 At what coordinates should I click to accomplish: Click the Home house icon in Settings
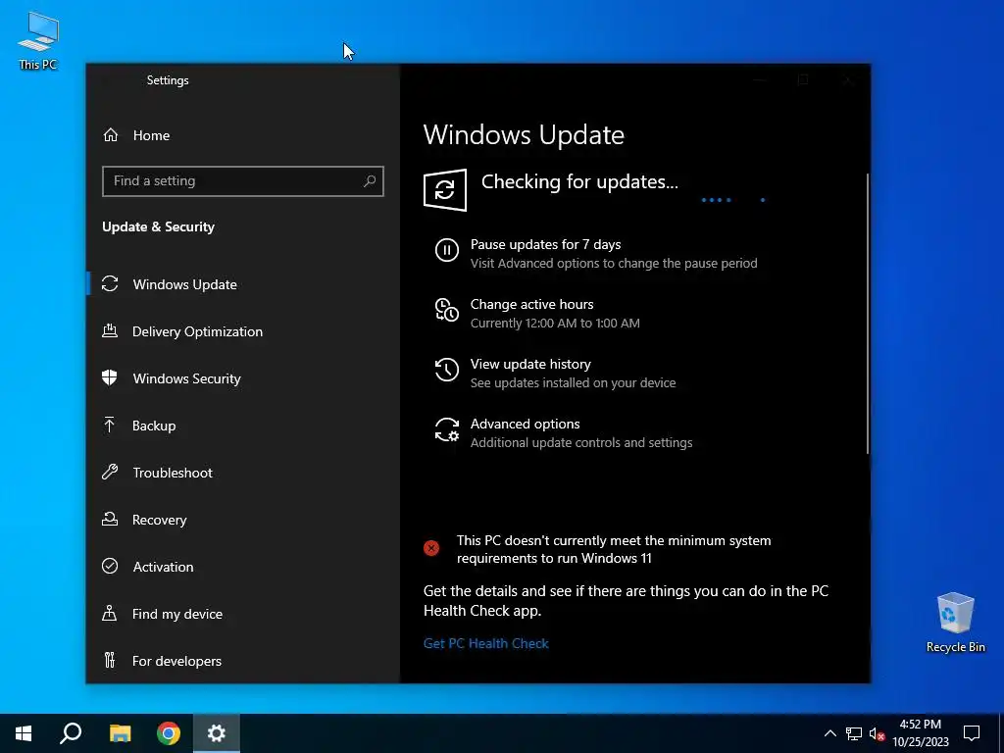tap(111, 135)
